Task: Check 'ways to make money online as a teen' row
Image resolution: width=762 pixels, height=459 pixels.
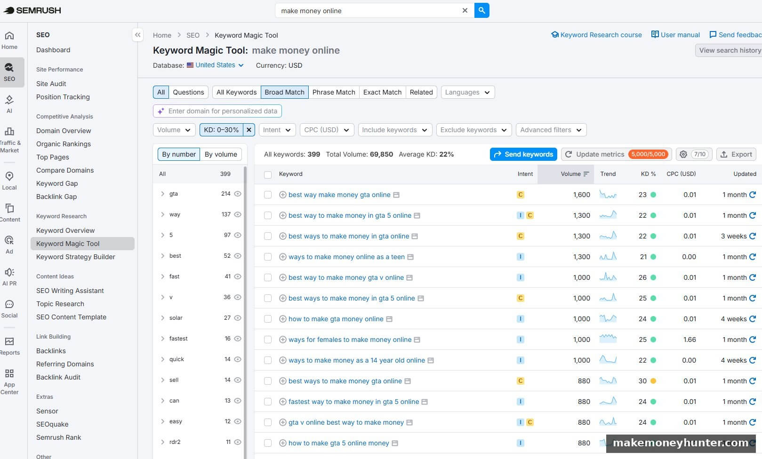Action: [x=268, y=257]
